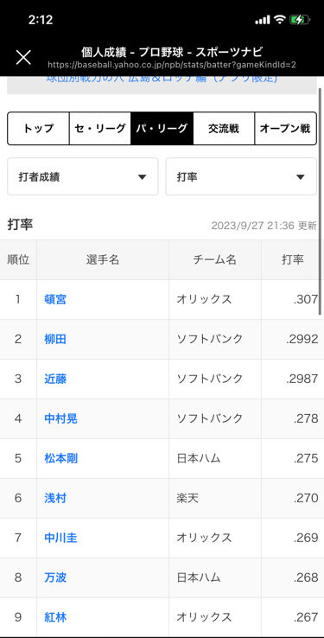Open player 柳田's profile link

(55, 339)
